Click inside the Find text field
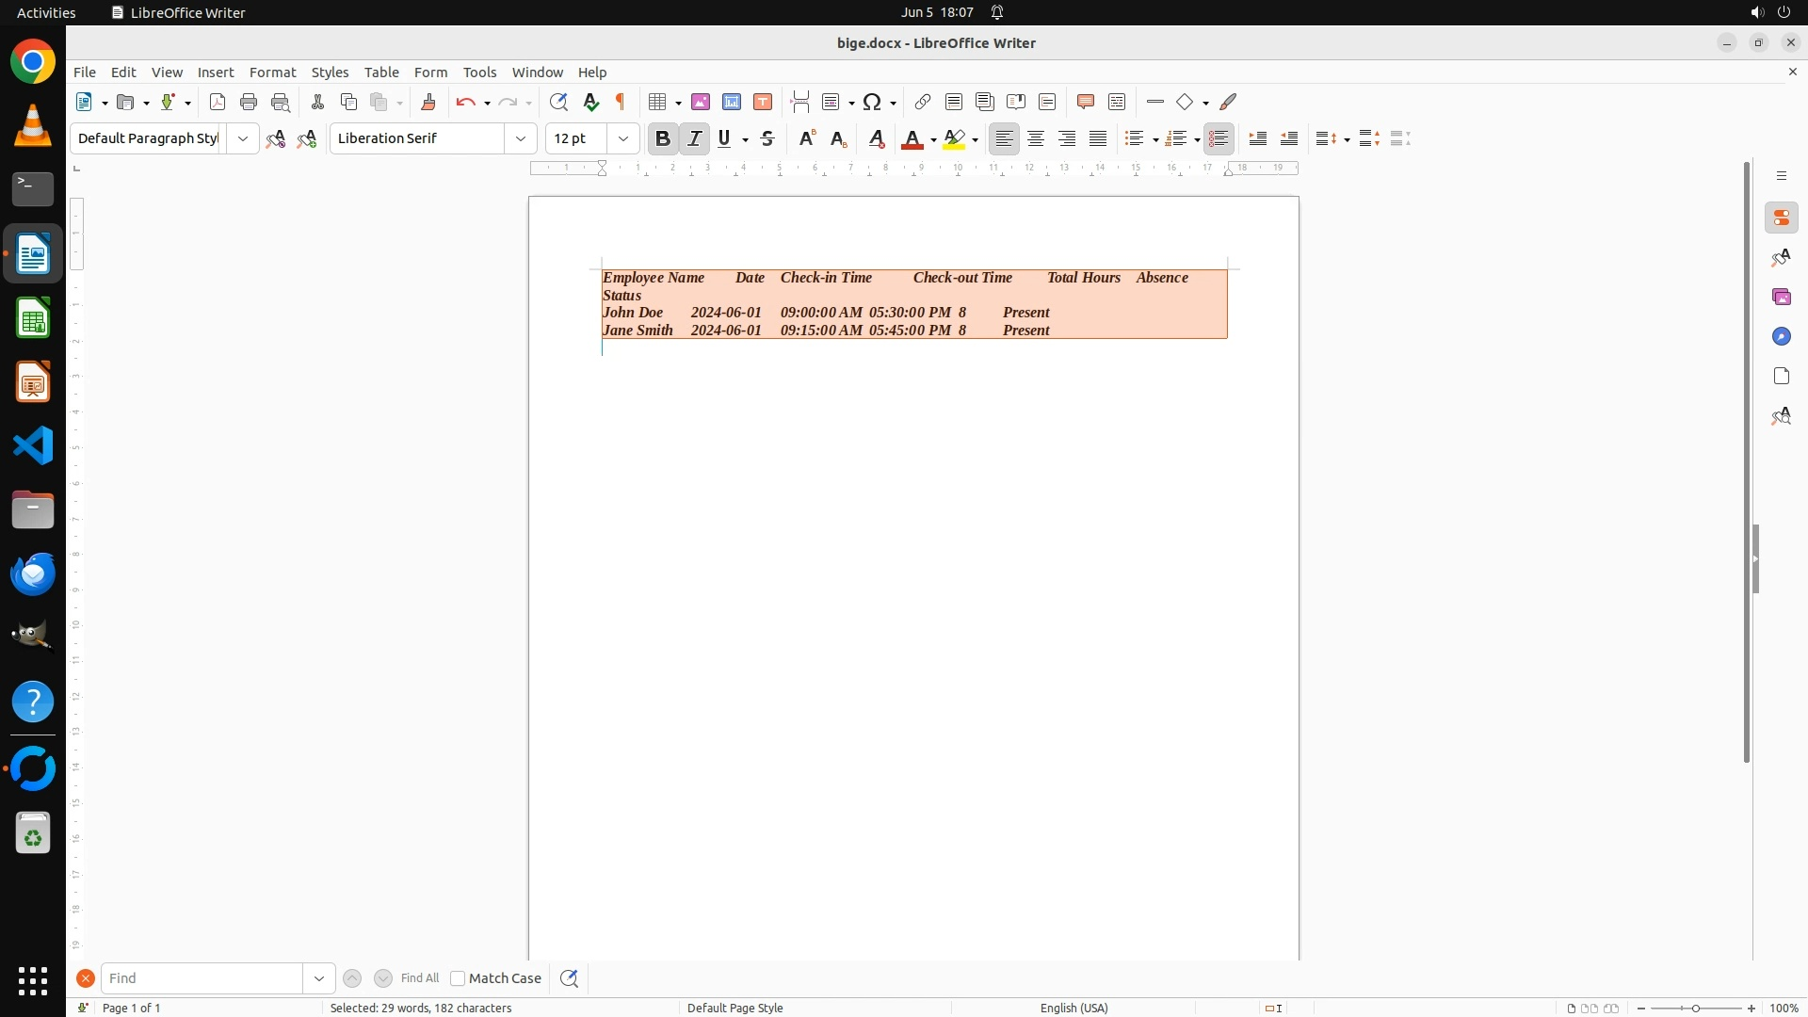Screen dimensions: 1808x1017 pyautogui.click(x=202, y=978)
